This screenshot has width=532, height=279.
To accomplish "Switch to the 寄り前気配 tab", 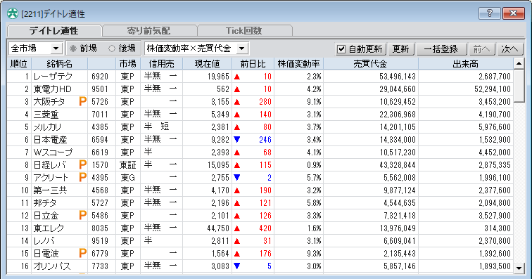I will pos(149,31).
